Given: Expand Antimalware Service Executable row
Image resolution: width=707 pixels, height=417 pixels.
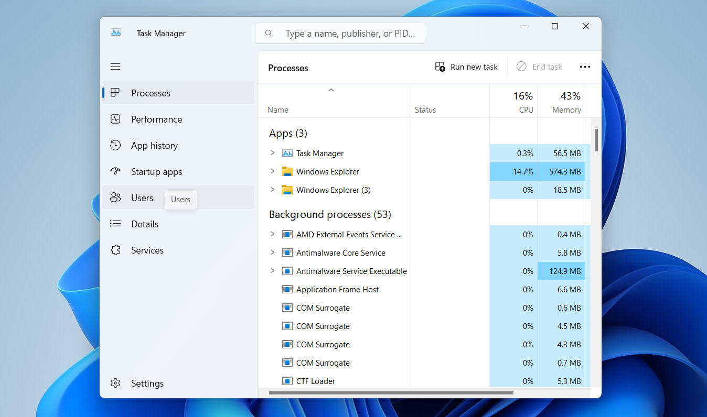Looking at the screenshot, I should coord(272,271).
